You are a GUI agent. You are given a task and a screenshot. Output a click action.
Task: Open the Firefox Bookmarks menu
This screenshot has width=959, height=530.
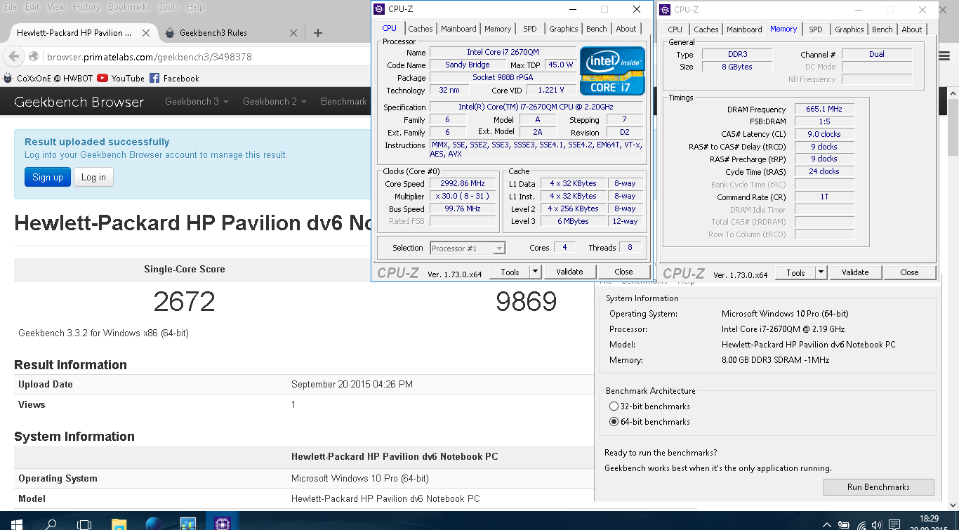pos(129,7)
